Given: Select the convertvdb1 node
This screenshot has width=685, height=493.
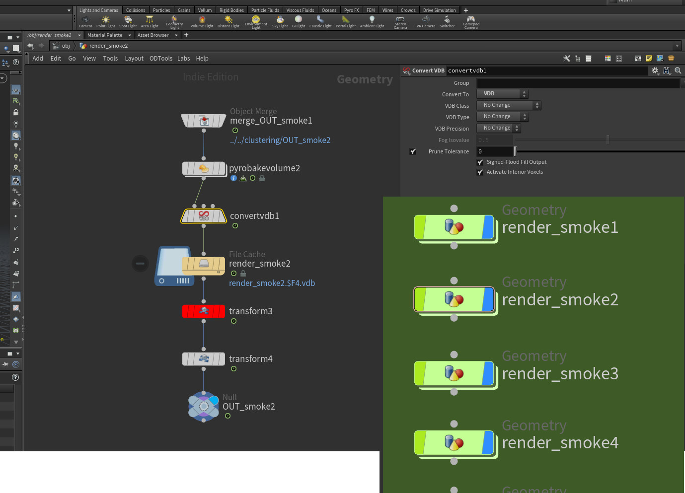Looking at the screenshot, I should click(204, 216).
